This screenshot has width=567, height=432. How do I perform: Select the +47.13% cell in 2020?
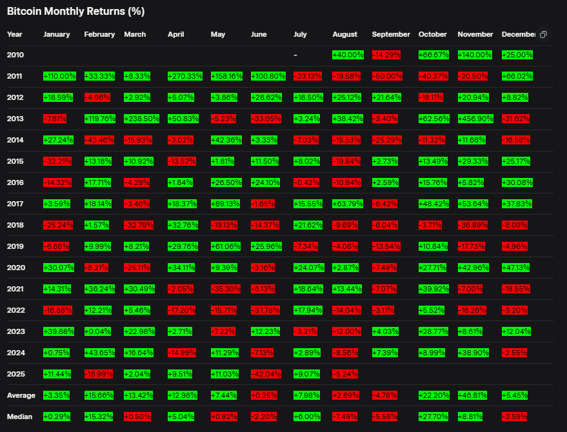pyautogui.click(x=515, y=268)
